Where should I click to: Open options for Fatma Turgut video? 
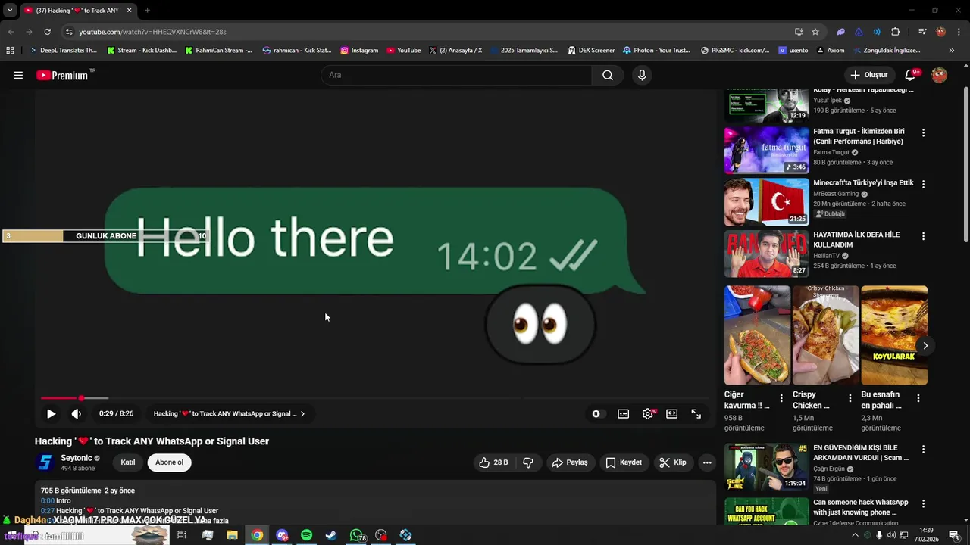click(923, 132)
